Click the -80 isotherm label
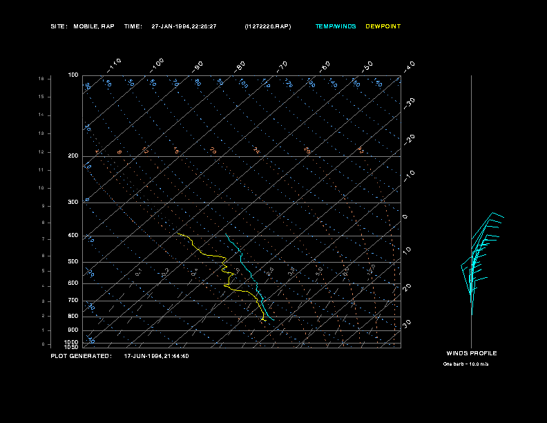This screenshot has width=547, height=423. pyautogui.click(x=239, y=67)
